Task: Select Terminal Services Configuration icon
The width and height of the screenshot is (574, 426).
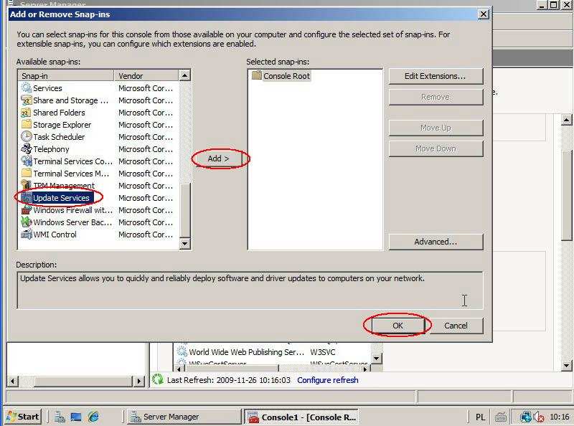Action: (27, 161)
